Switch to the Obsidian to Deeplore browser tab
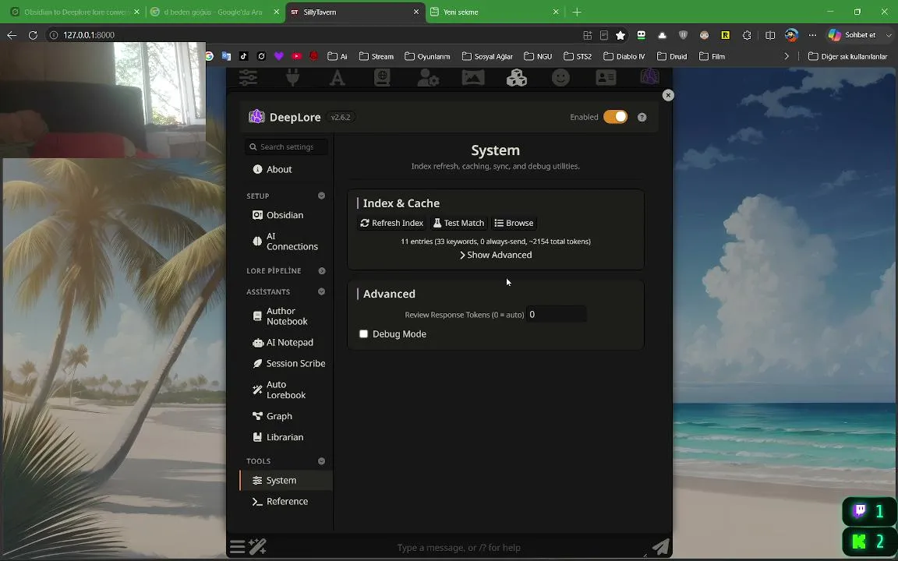898x561 pixels. coord(75,12)
